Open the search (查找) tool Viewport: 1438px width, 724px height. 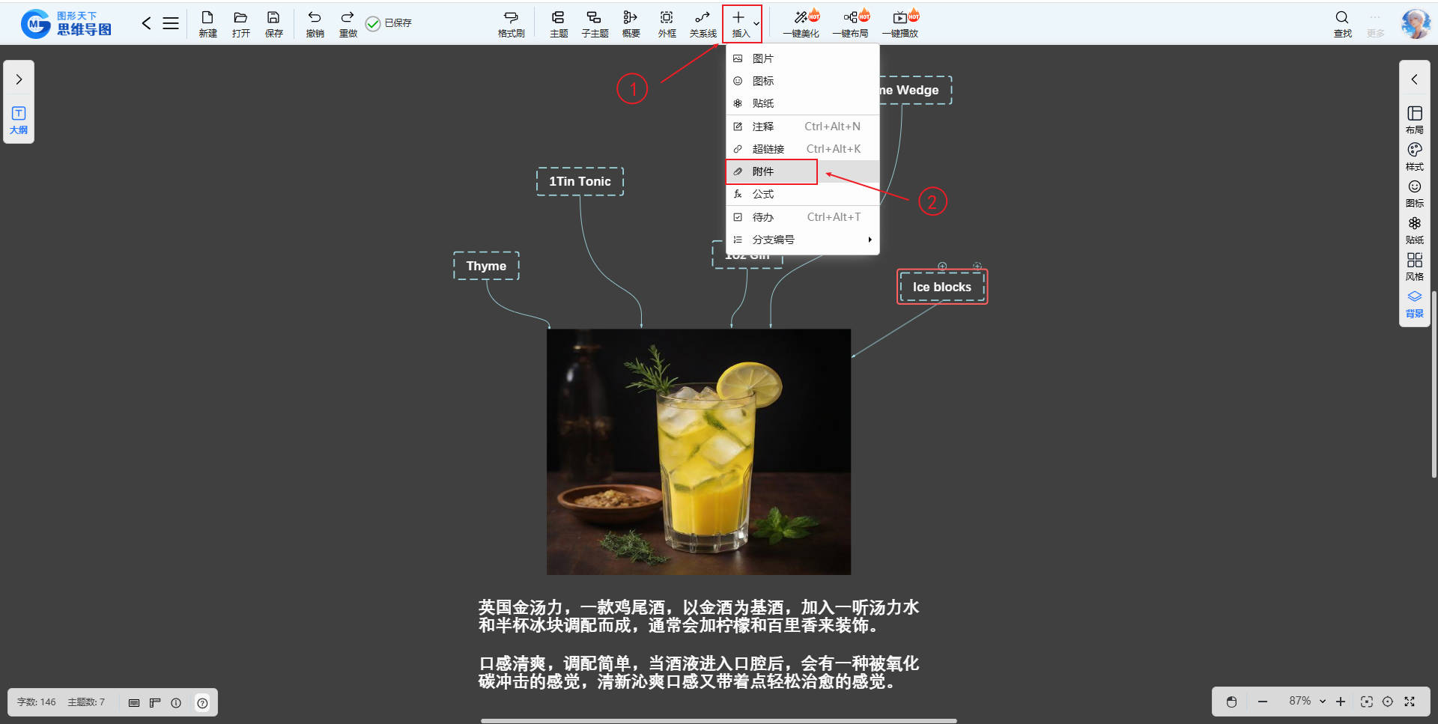[1342, 23]
